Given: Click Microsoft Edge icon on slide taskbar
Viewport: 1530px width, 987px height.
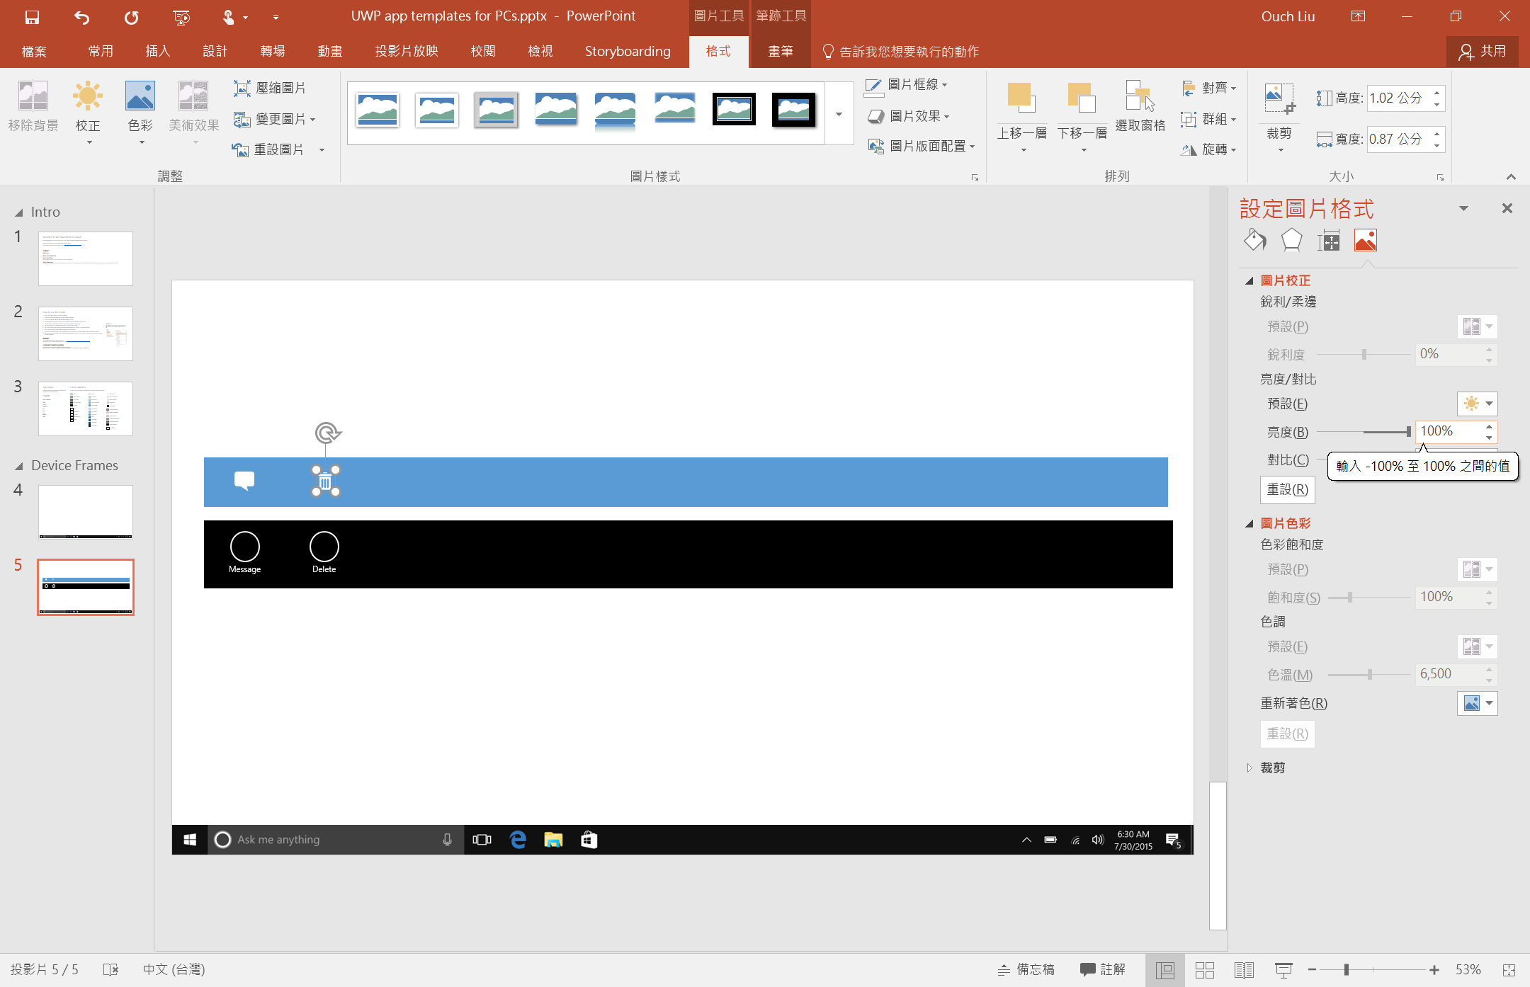Looking at the screenshot, I should coord(518,840).
